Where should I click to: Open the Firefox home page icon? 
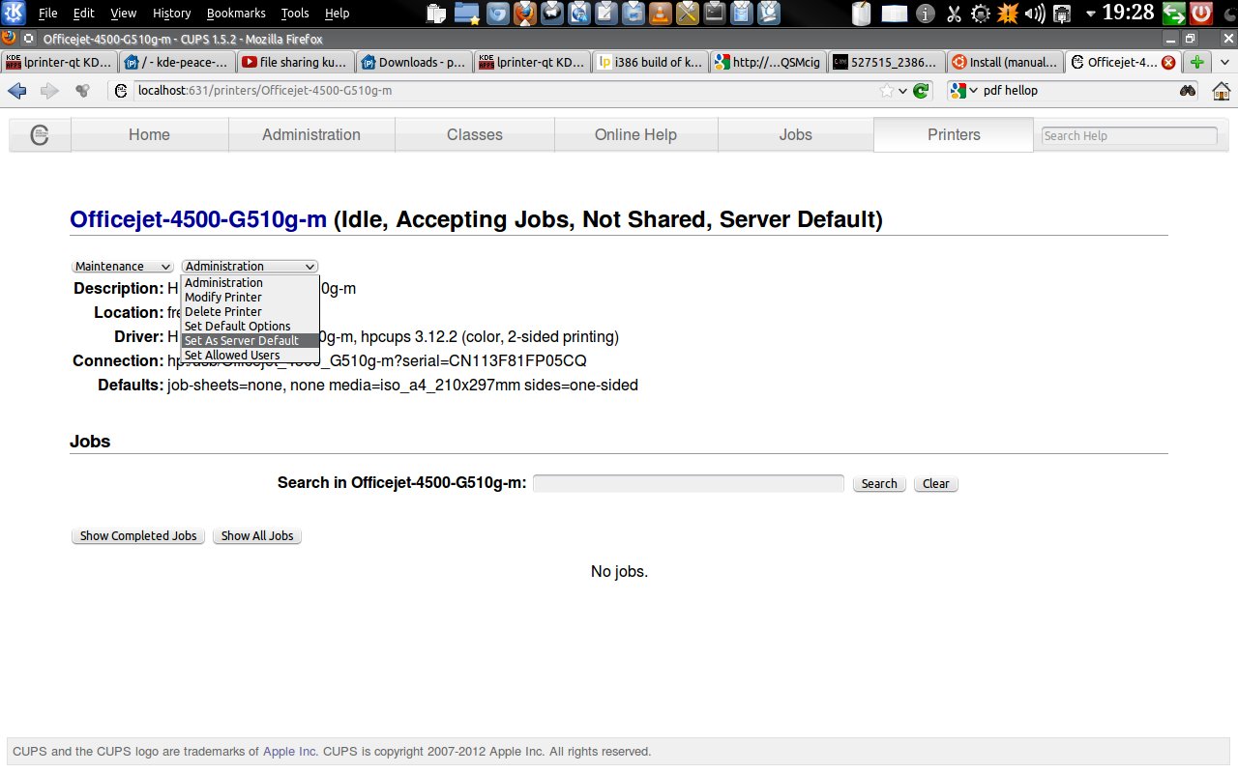[x=1222, y=91]
